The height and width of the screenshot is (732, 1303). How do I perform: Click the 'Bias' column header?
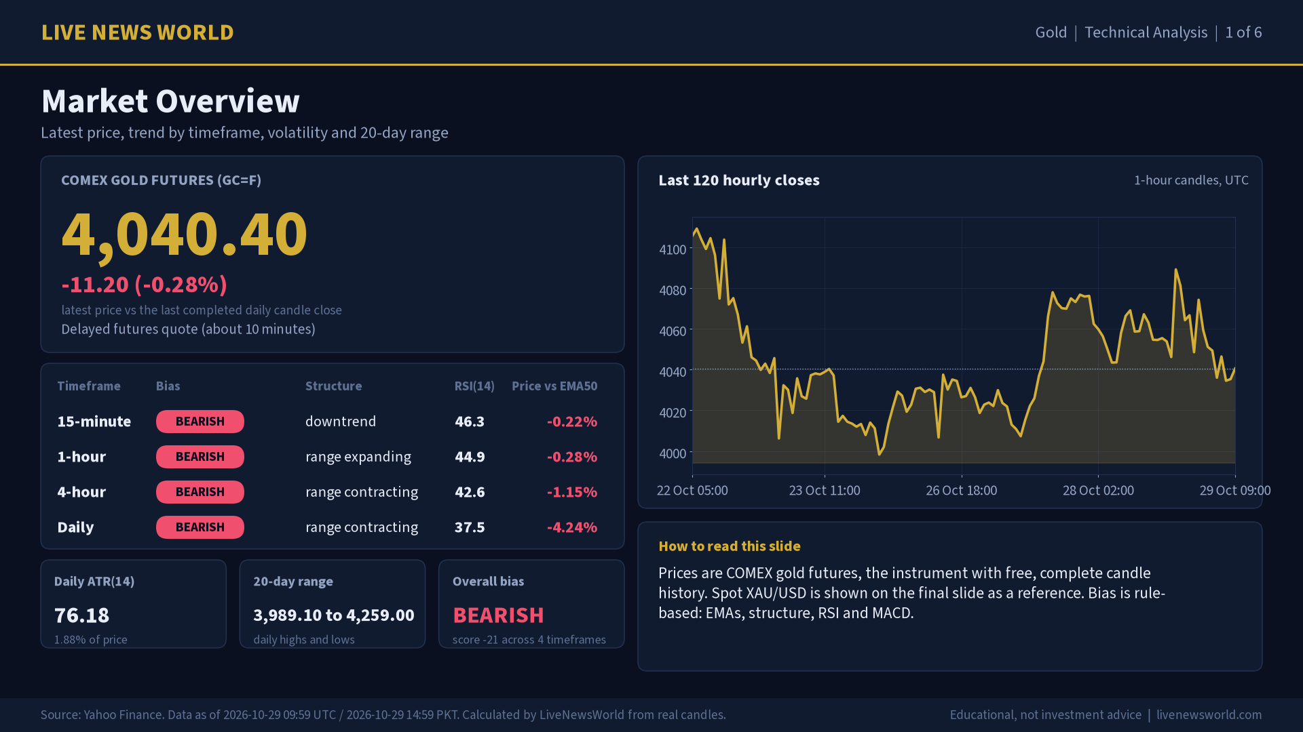(168, 386)
